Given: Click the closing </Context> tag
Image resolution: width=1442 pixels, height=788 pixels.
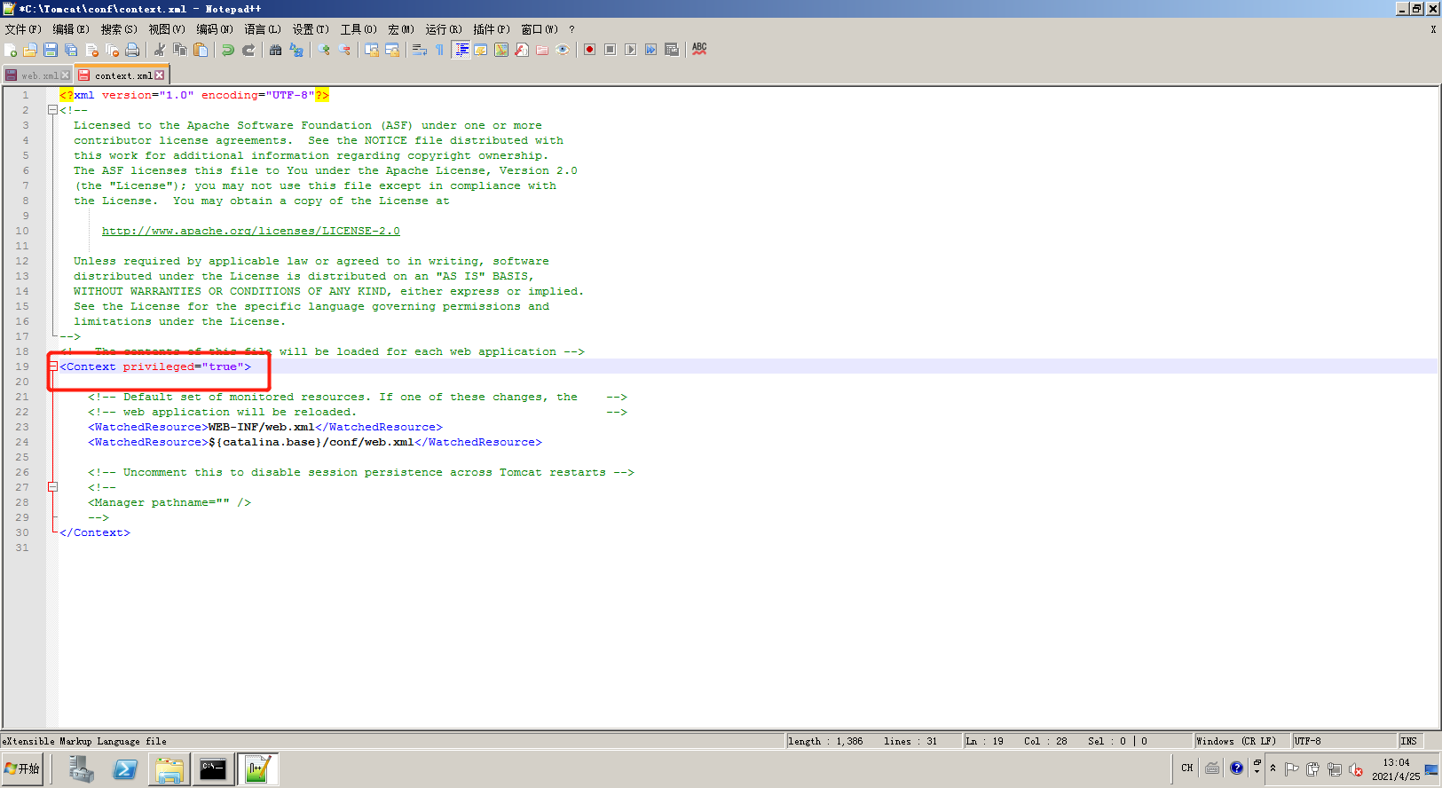Looking at the screenshot, I should pyautogui.click(x=95, y=532).
